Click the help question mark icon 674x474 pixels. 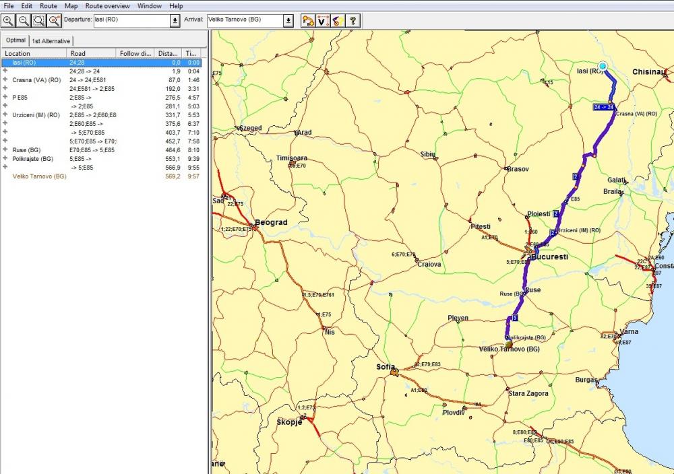353,20
